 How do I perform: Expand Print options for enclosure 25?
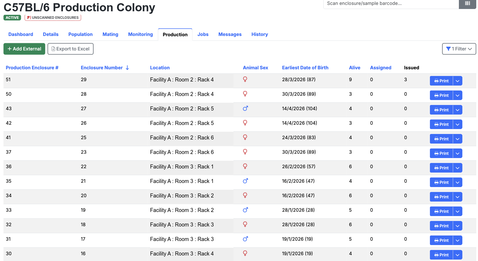[x=457, y=139]
